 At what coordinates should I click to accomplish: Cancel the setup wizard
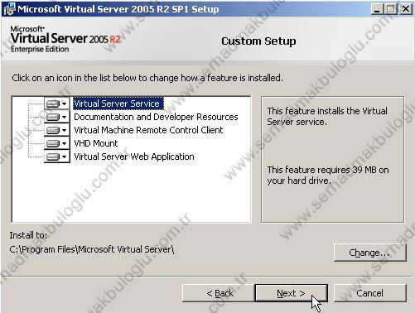click(x=370, y=293)
